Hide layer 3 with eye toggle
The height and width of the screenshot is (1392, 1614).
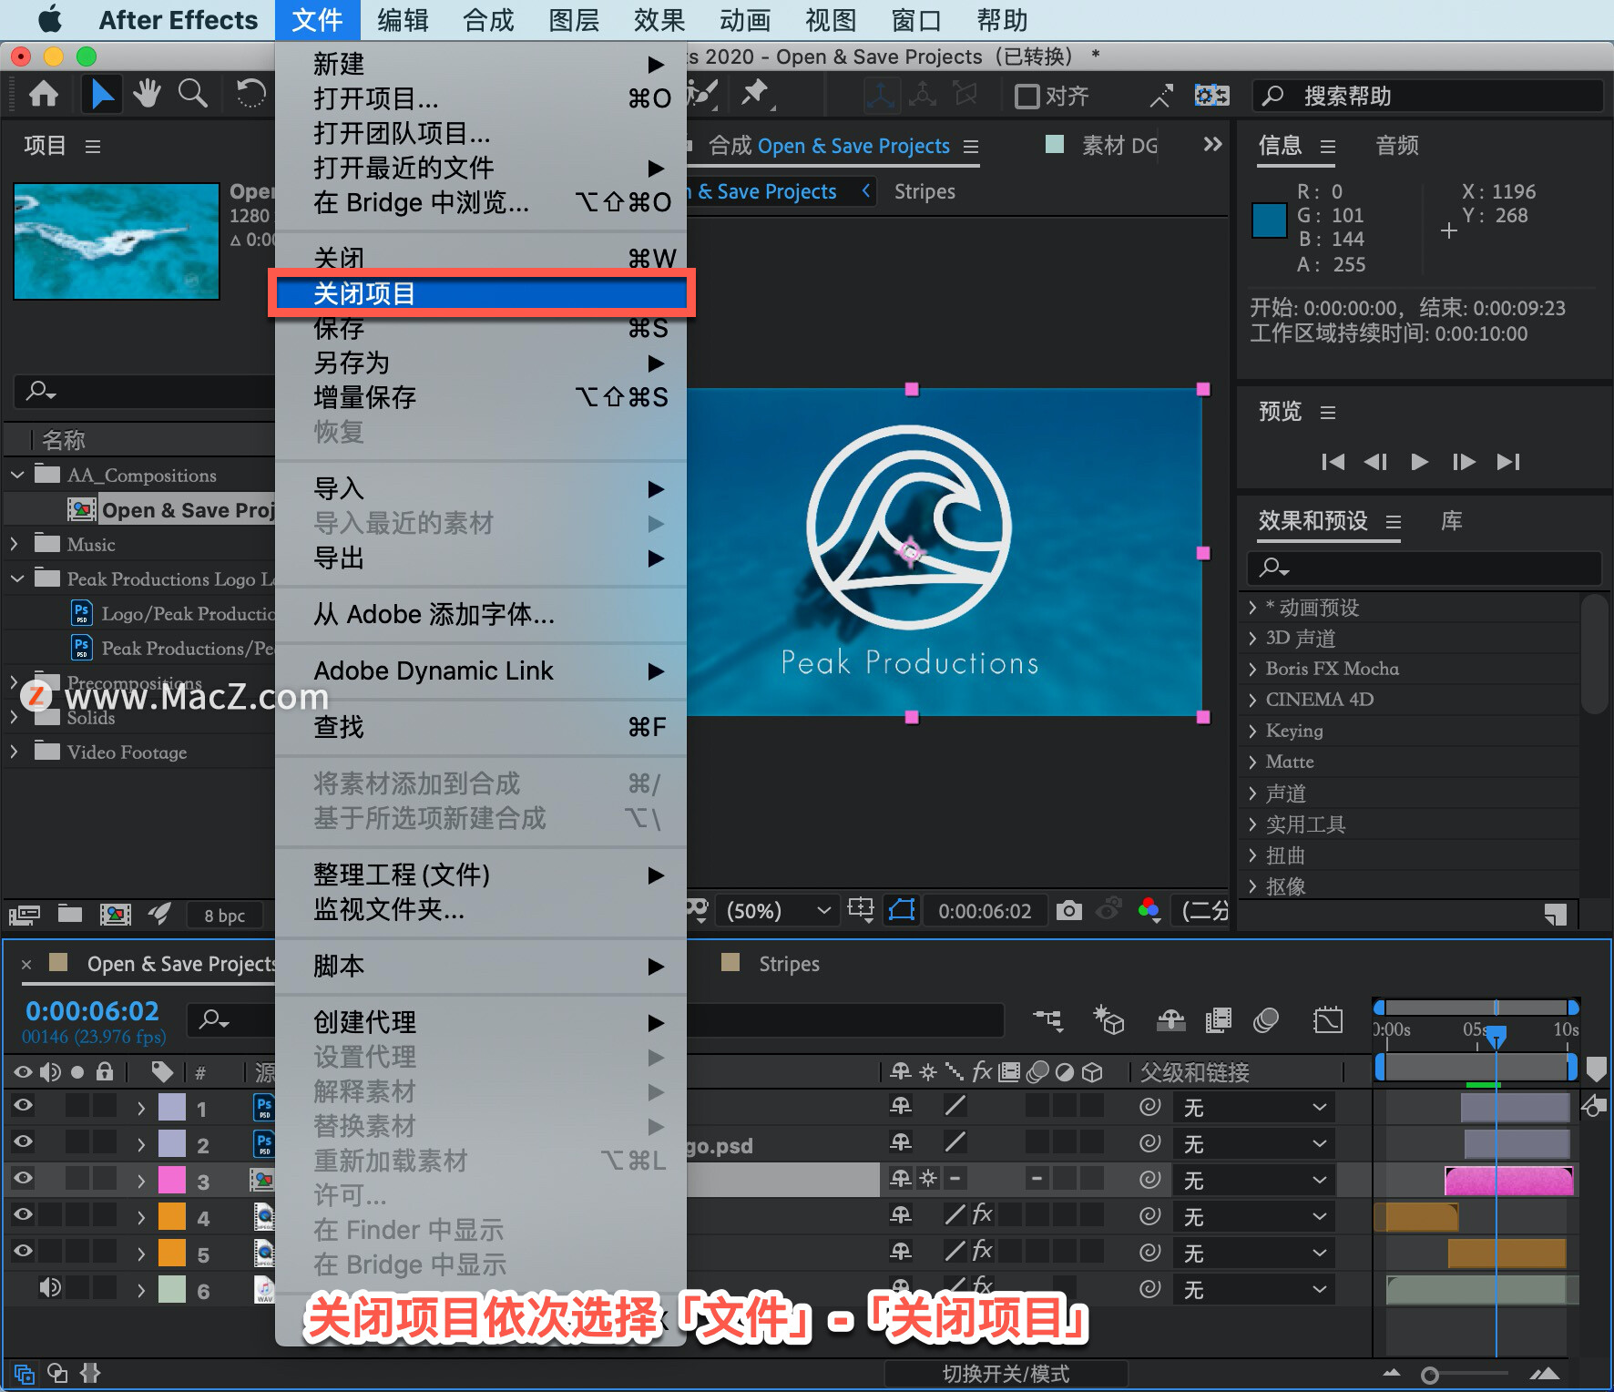click(x=23, y=1178)
